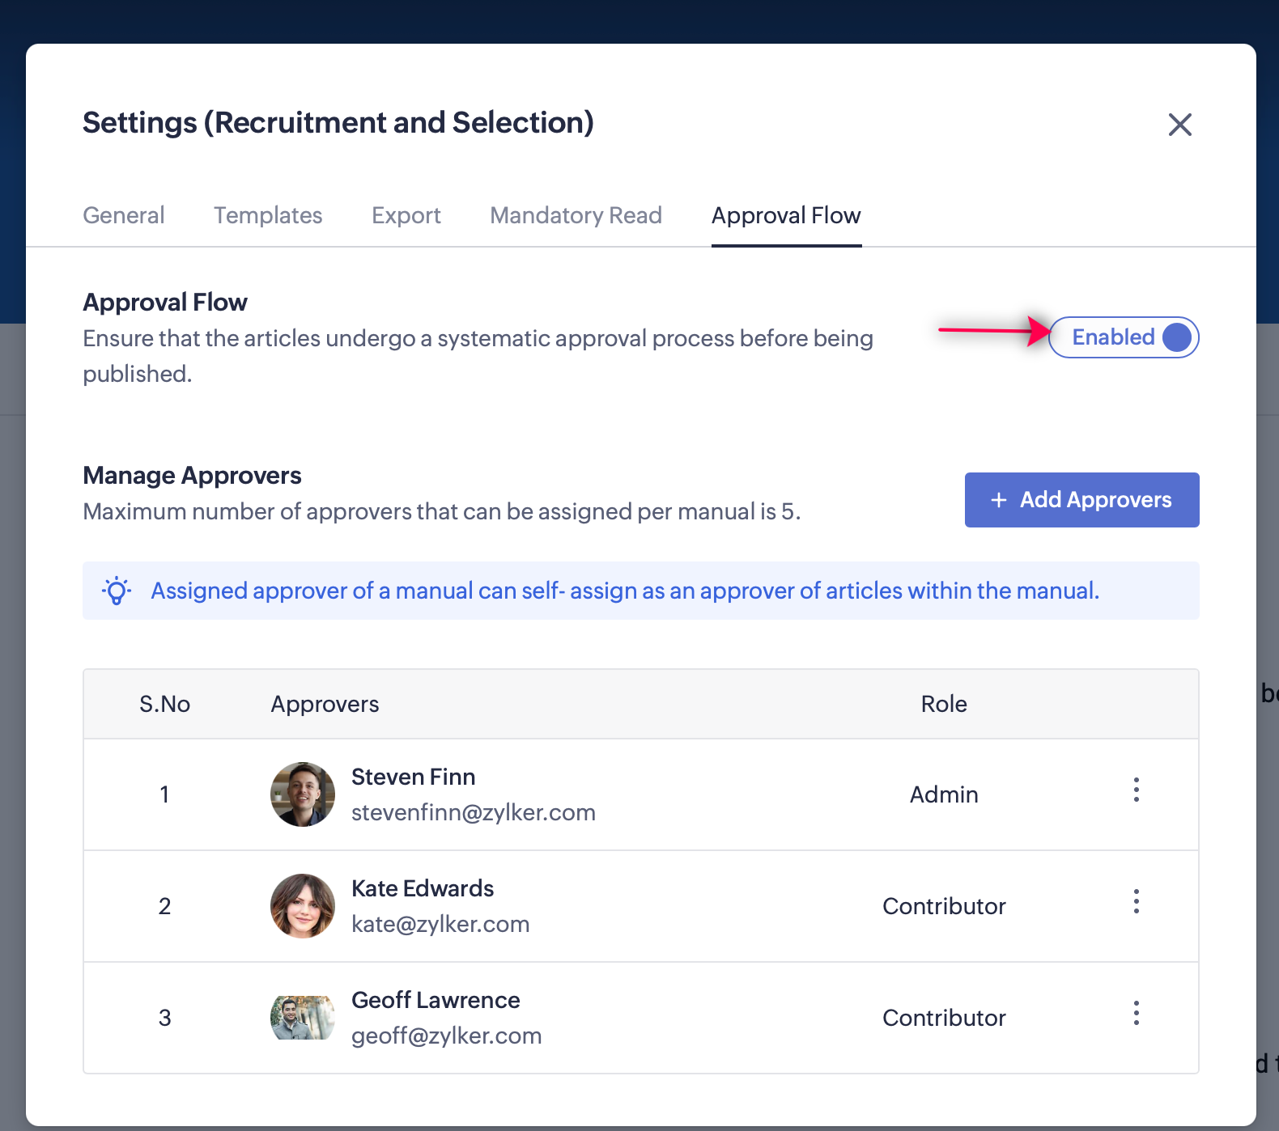Open the General tab
Image resolution: width=1279 pixels, height=1131 pixels.
point(124,215)
